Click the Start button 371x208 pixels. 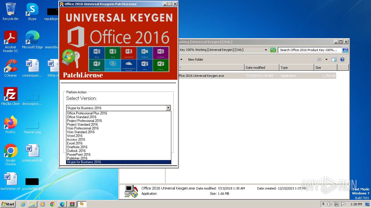pos(8,204)
